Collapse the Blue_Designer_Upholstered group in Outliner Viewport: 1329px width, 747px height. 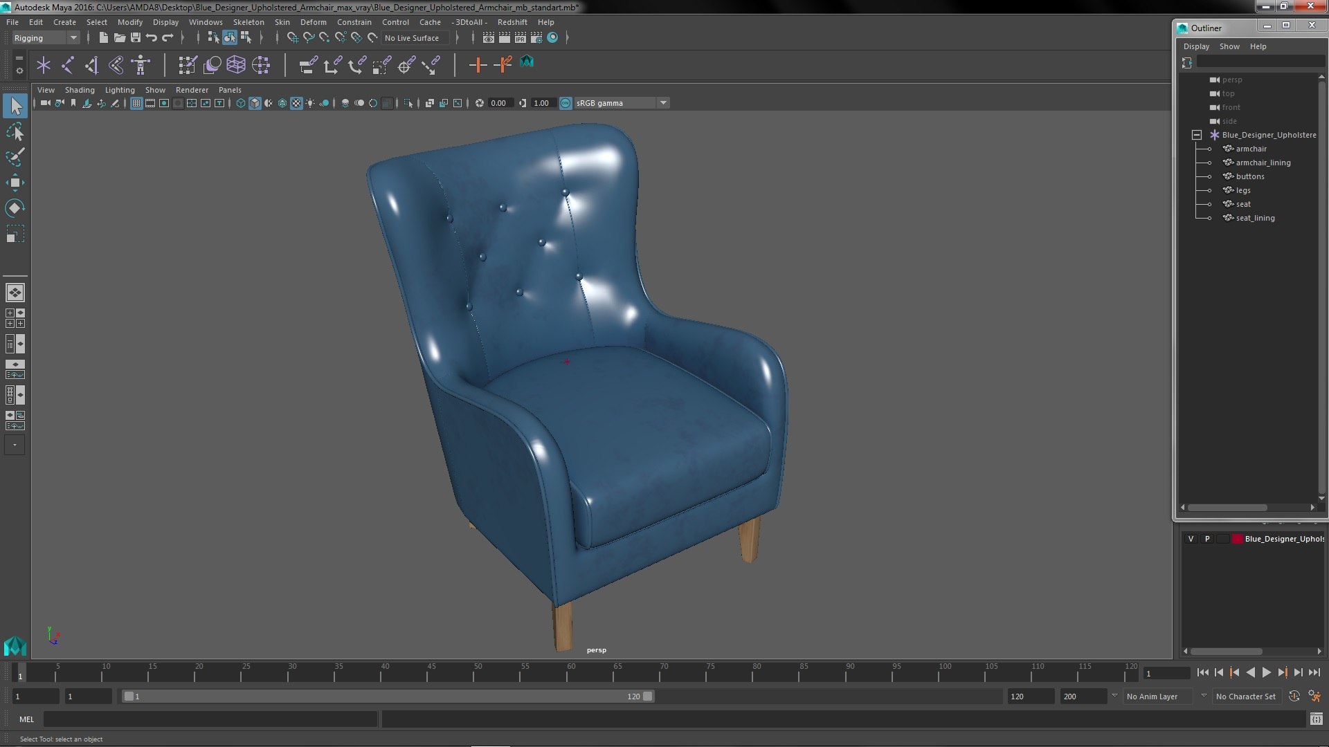coord(1196,135)
